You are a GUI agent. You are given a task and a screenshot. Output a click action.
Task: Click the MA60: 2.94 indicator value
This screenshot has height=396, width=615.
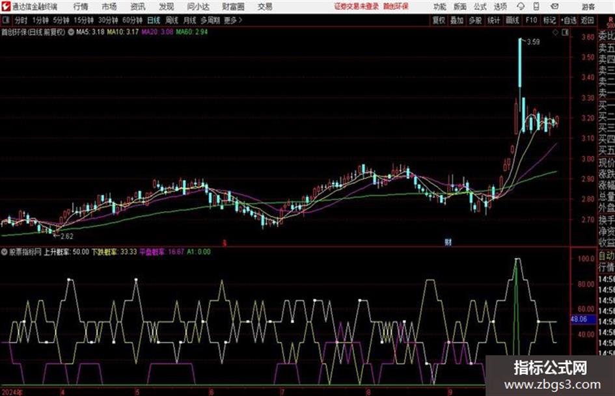[x=192, y=32]
